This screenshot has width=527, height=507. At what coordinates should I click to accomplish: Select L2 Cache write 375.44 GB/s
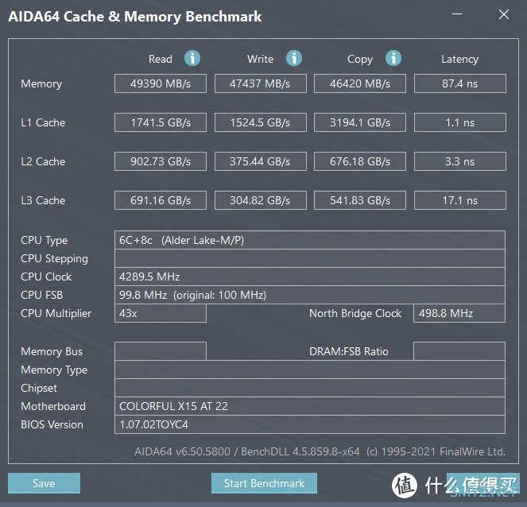pos(261,161)
